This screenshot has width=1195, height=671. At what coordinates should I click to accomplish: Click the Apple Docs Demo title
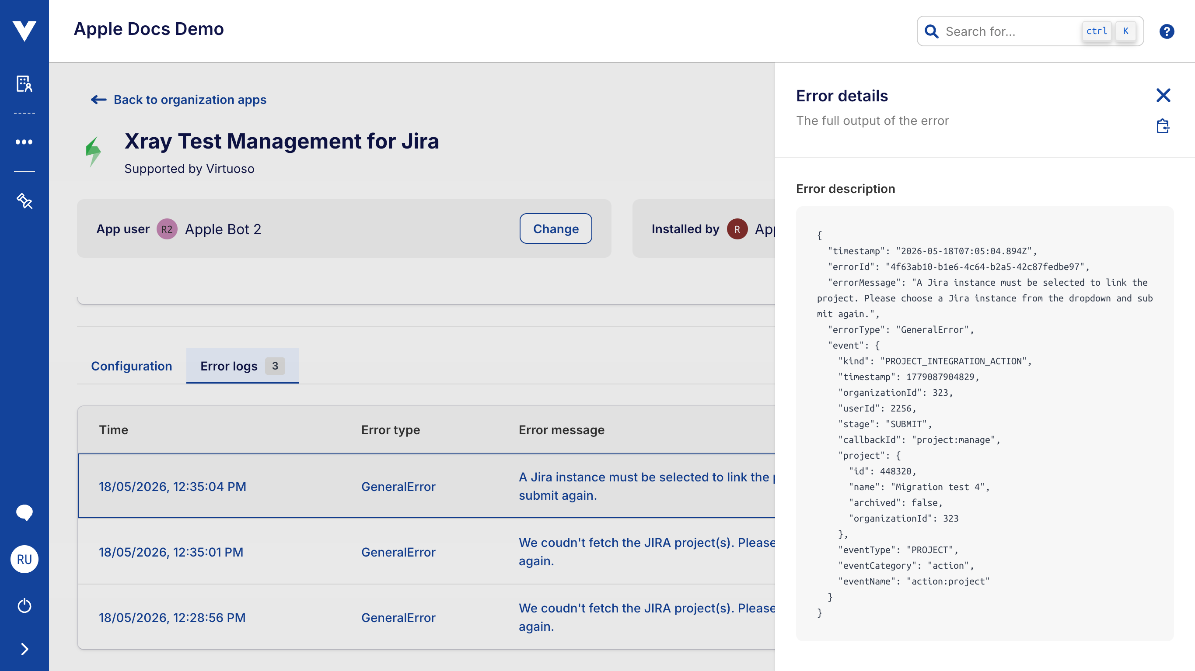point(149,29)
